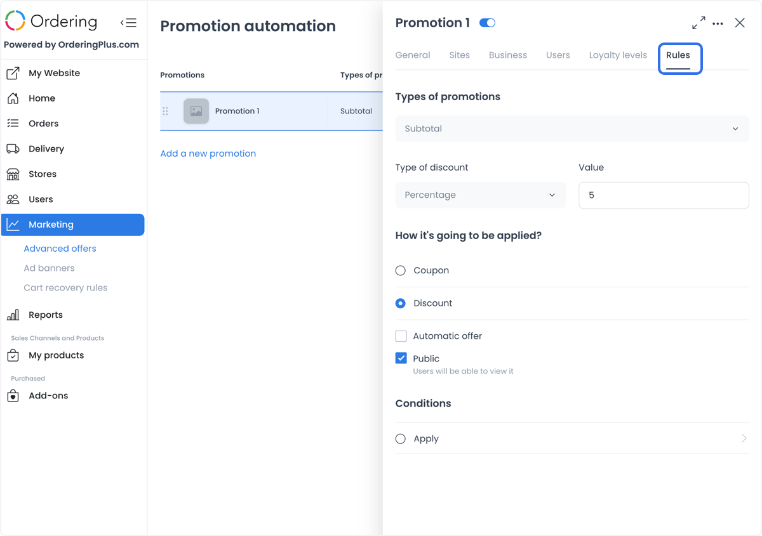Screen dimensions: 762x536
Task: Switch to the Business tab
Action: (x=508, y=55)
